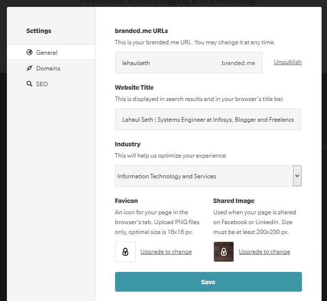Viewport: 327px width, 301px height.
Task: Click the Settings sidebar heading
Action: click(x=39, y=31)
